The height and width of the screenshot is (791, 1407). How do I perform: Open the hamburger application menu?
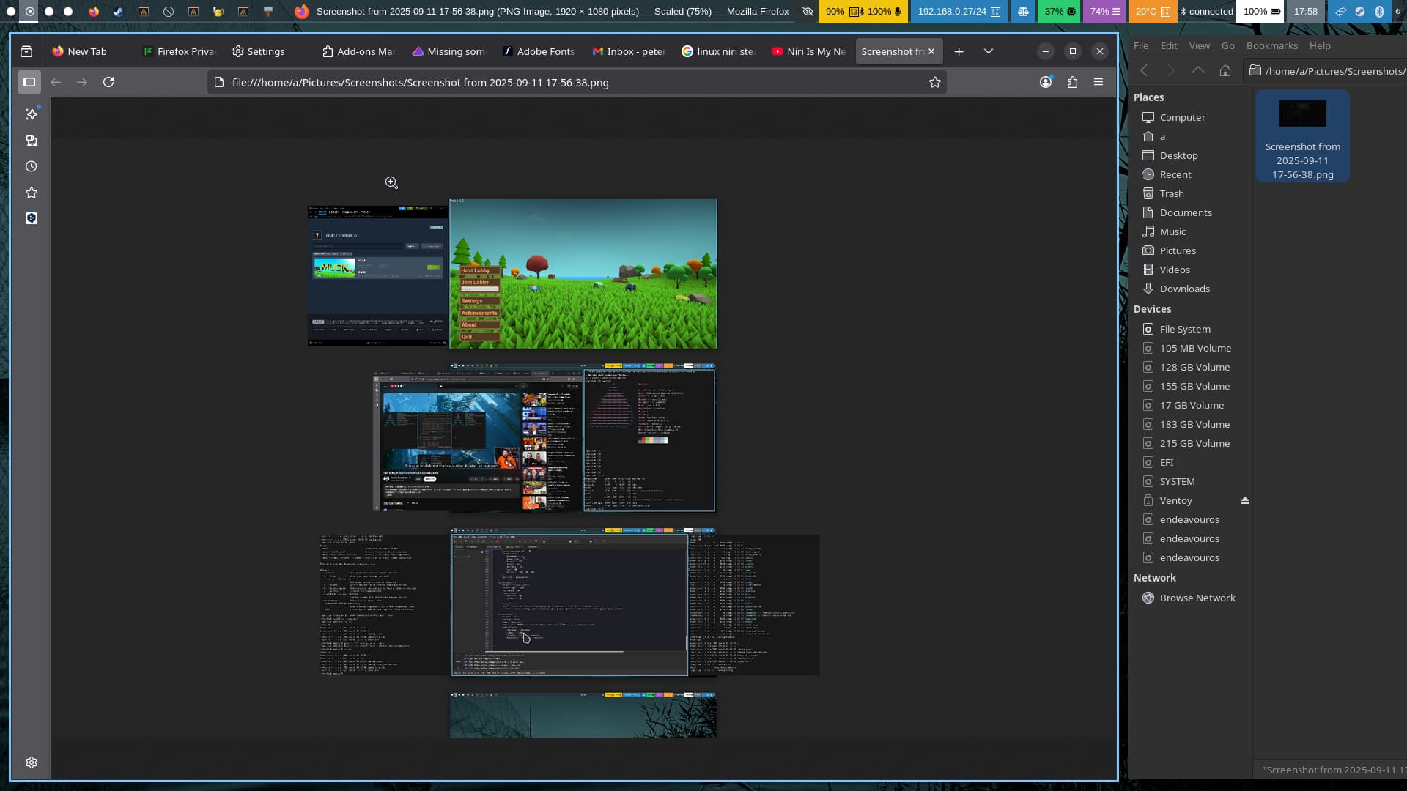(x=1098, y=82)
